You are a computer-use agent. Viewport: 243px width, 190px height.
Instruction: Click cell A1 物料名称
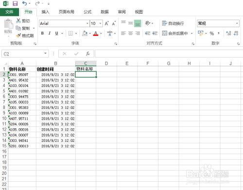click(22, 69)
